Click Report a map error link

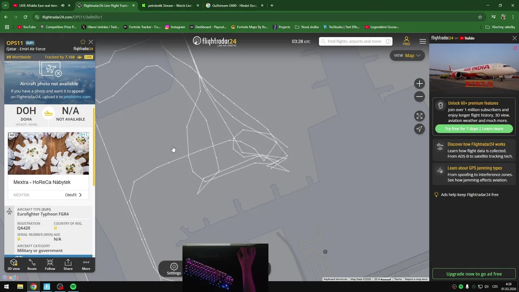click(x=416, y=279)
